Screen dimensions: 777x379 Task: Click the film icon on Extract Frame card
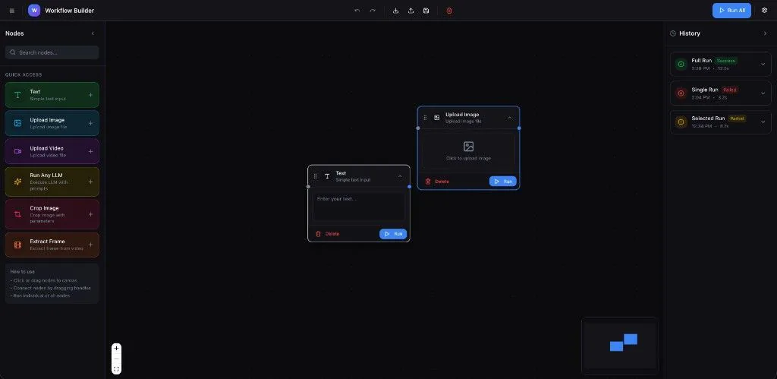click(18, 245)
